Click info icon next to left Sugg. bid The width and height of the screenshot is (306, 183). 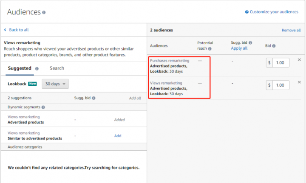[93, 98]
